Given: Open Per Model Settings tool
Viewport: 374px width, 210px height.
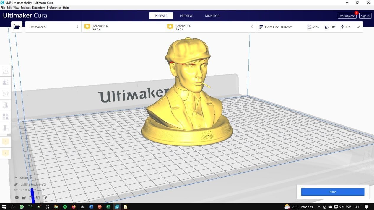Looking at the screenshot, I should 5,117.
